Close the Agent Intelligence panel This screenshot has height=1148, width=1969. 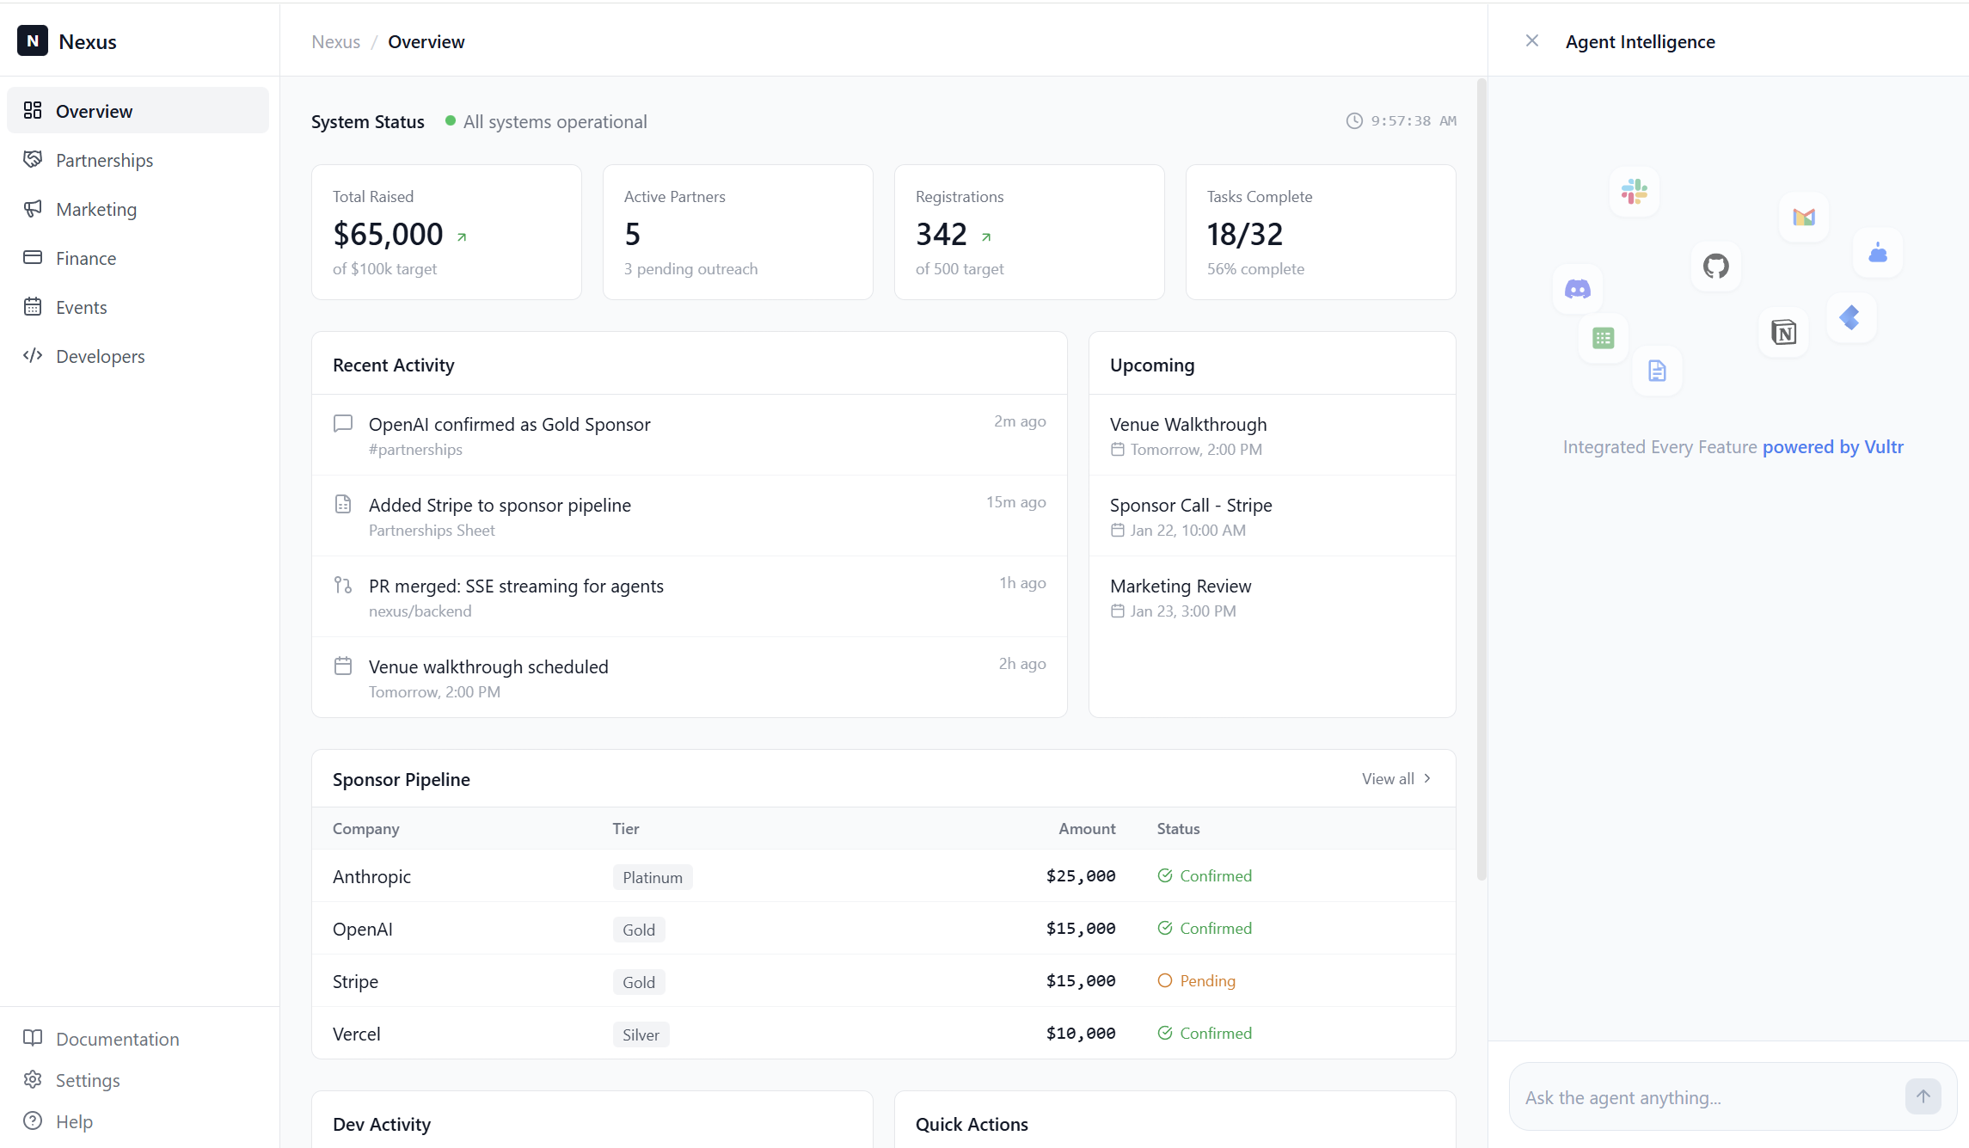pos(1531,41)
